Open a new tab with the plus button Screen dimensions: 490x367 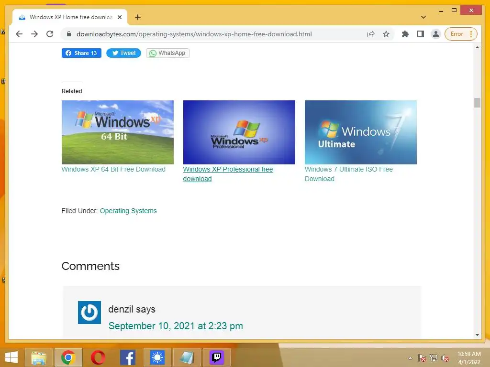tap(138, 17)
